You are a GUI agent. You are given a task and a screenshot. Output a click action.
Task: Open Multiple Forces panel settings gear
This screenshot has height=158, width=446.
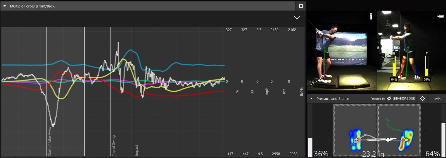click(301, 6)
